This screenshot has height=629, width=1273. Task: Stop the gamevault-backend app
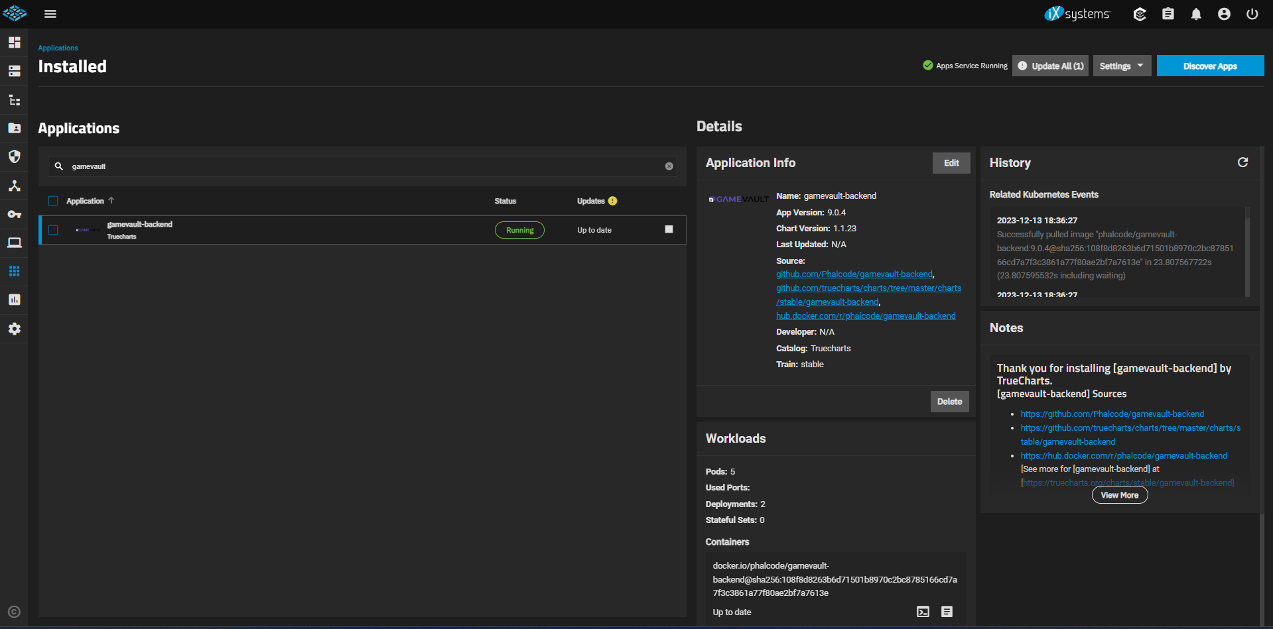[669, 229]
